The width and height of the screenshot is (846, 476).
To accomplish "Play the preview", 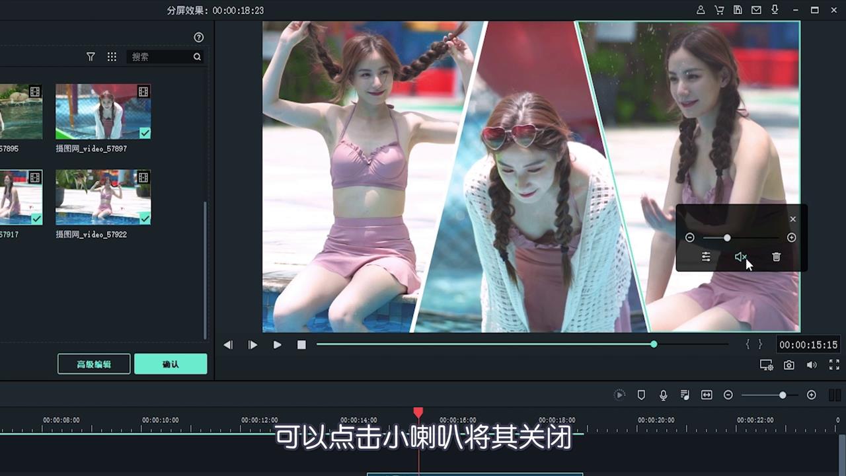I will [278, 345].
